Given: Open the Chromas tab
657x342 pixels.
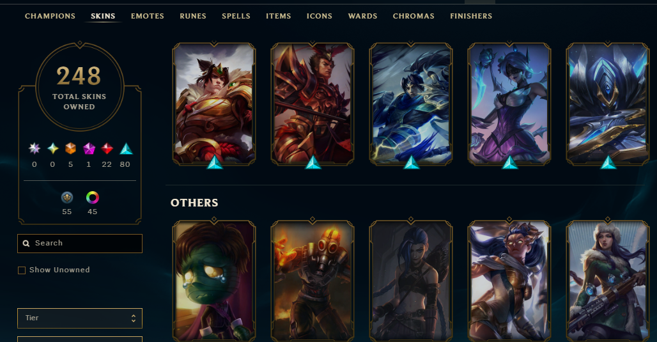Looking at the screenshot, I should coord(413,16).
